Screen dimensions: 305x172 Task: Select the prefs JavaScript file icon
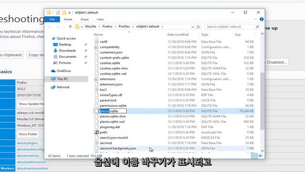(96, 132)
